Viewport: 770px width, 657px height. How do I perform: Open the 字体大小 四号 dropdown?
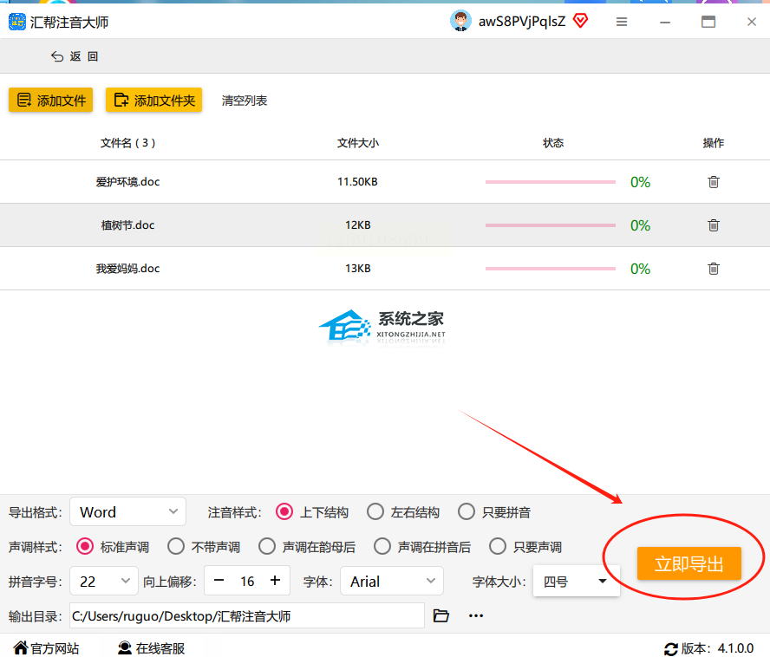pyautogui.click(x=577, y=581)
